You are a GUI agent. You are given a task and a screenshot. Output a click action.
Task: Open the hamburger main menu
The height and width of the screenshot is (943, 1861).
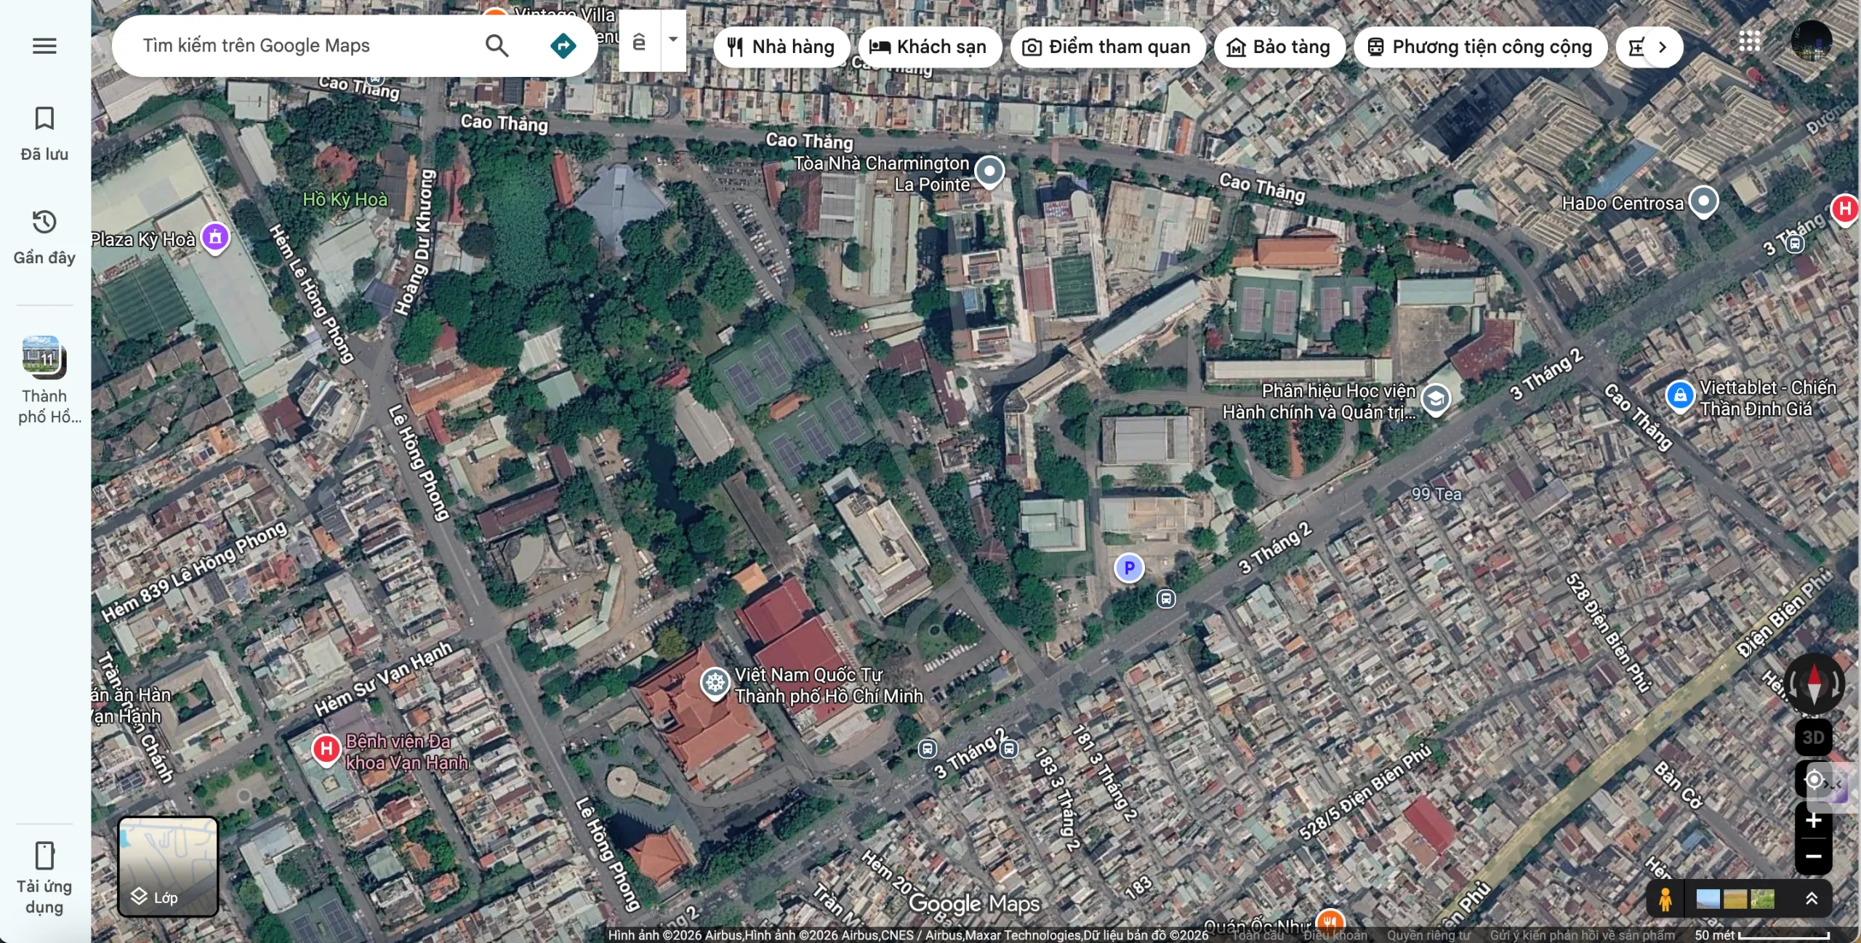click(44, 47)
